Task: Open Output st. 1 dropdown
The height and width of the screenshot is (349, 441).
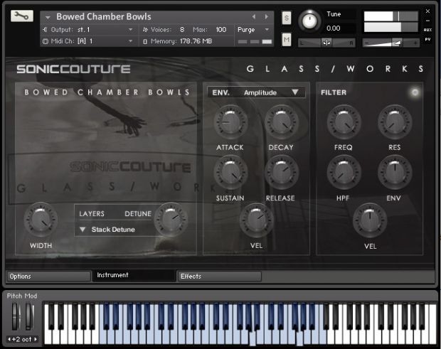Action: [87, 30]
